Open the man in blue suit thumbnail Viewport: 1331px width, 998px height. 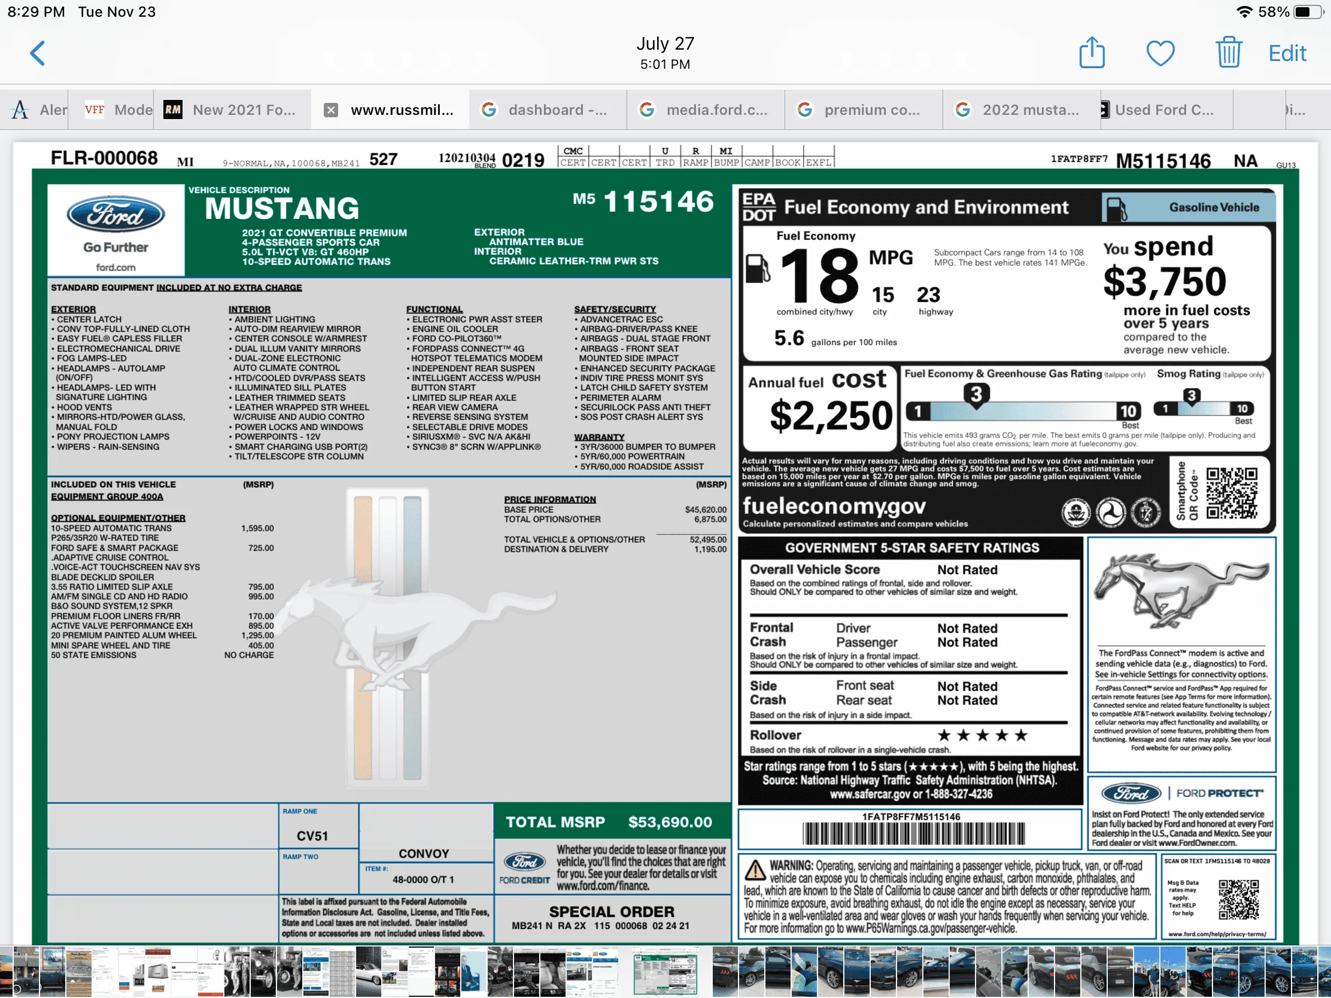[473, 972]
